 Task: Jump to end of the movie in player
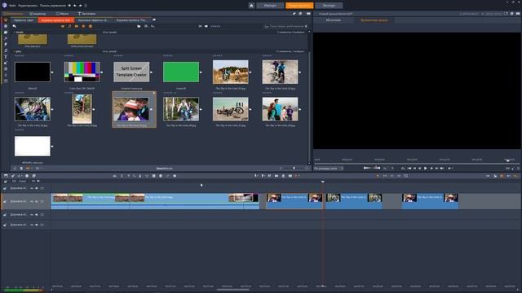pos(442,168)
